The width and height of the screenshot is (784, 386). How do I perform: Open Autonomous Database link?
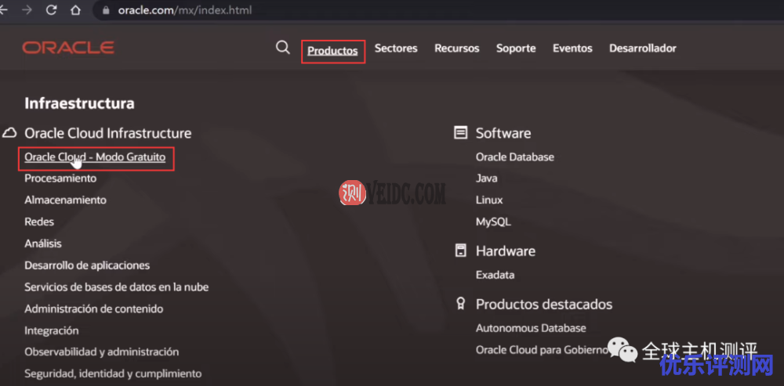tap(531, 328)
